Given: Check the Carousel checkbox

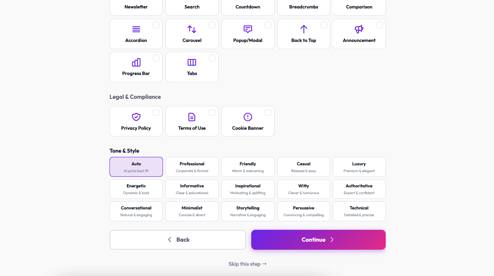Looking at the screenshot, I should pyautogui.click(x=212, y=25).
